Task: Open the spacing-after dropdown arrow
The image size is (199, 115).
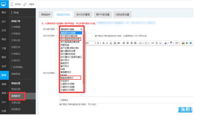Action: point(174,43)
